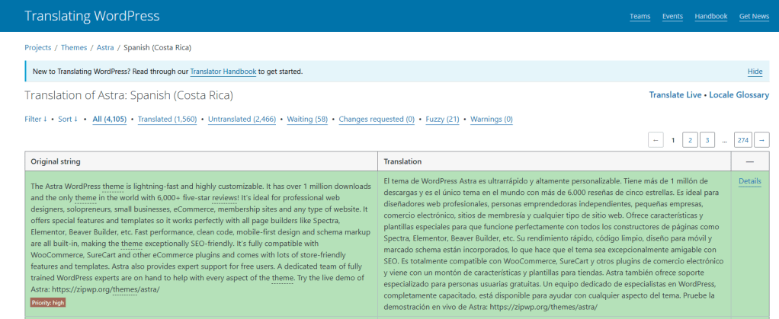Click current page number 1

coord(673,140)
